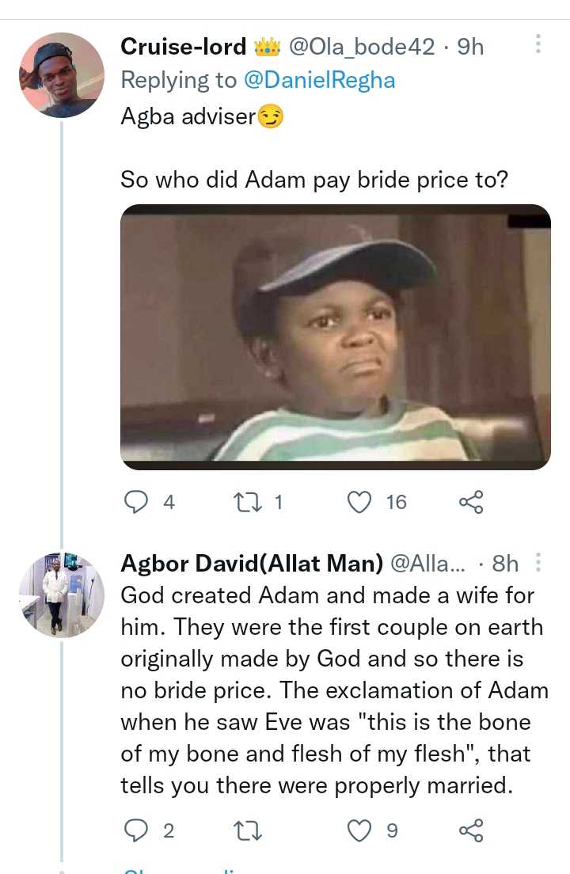Open Agbor David's profile picture
Viewport: 570px width, 874px height.
pyautogui.click(x=61, y=594)
